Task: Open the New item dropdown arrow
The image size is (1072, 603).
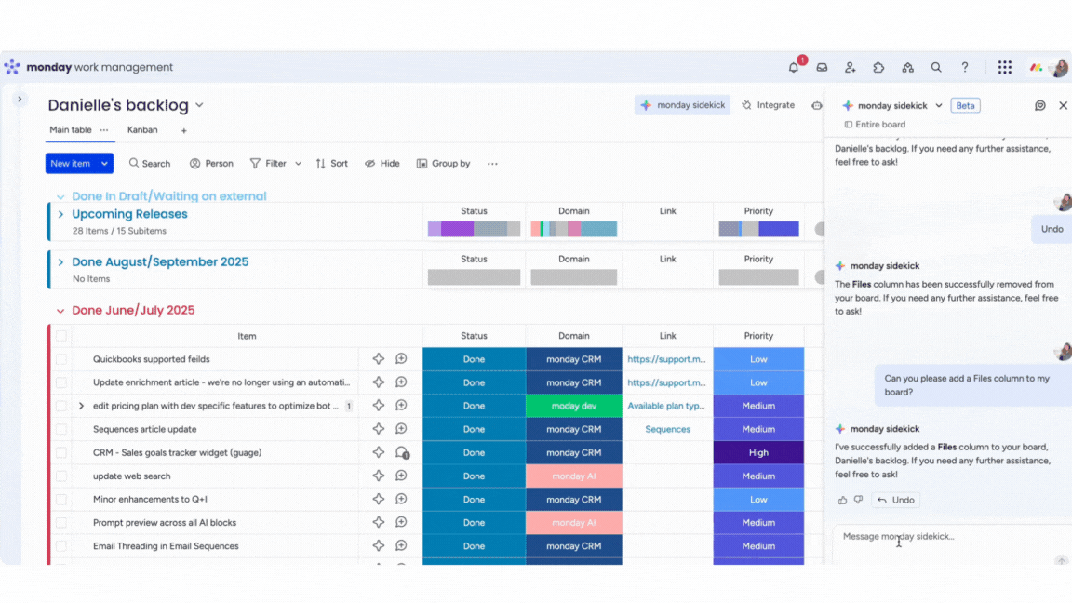Action: click(104, 164)
